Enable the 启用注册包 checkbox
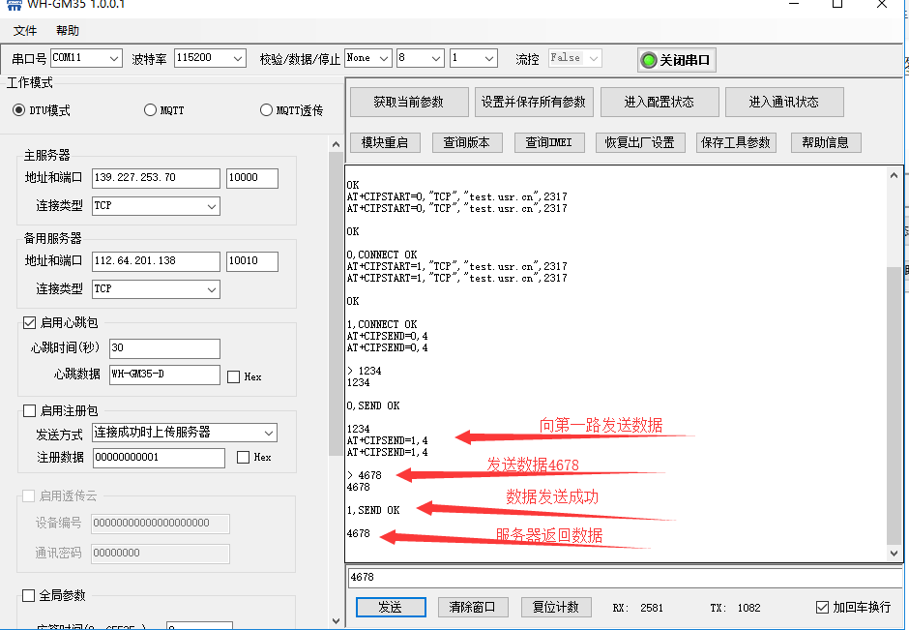The height and width of the screenshot is (630, 909). [x=29, y=411]
